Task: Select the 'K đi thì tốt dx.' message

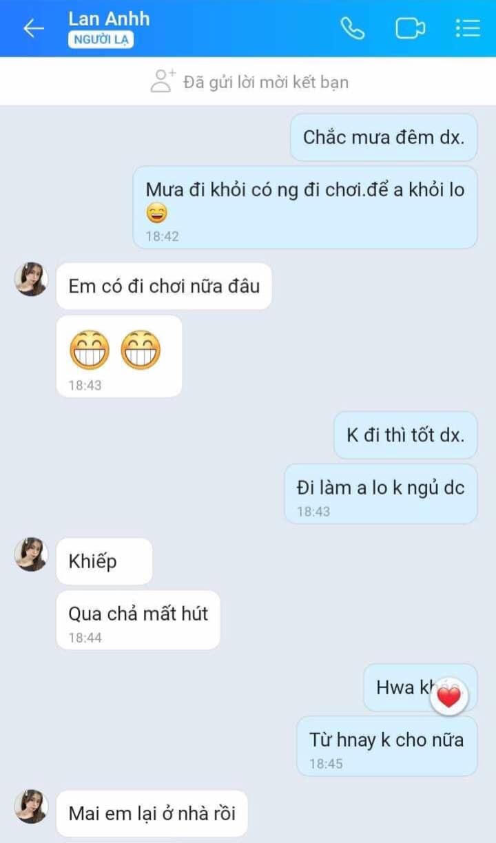Action: click(405, 435)
